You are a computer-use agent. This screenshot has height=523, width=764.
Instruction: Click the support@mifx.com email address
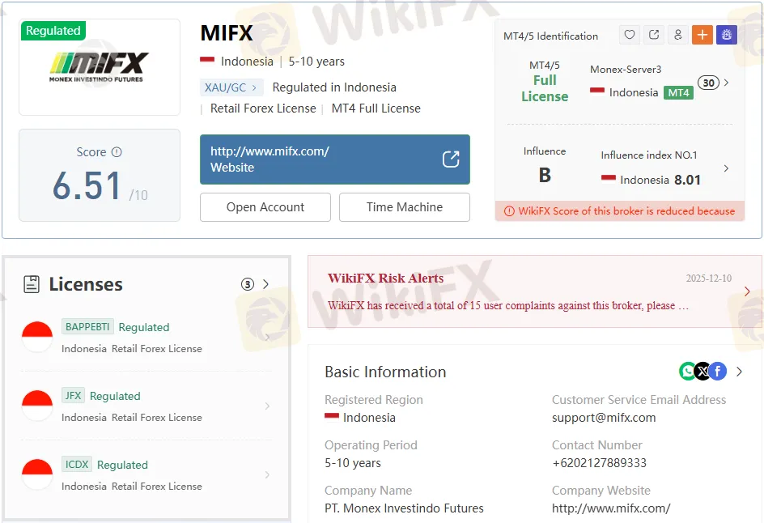pos(604,418)
